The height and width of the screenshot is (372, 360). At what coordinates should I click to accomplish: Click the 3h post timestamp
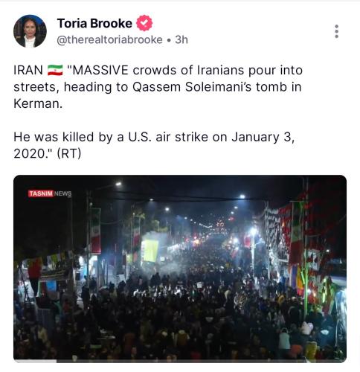pos(181,39)
